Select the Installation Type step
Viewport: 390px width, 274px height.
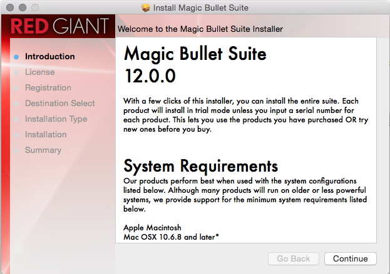pyautogui.click(x=56, y=119)
